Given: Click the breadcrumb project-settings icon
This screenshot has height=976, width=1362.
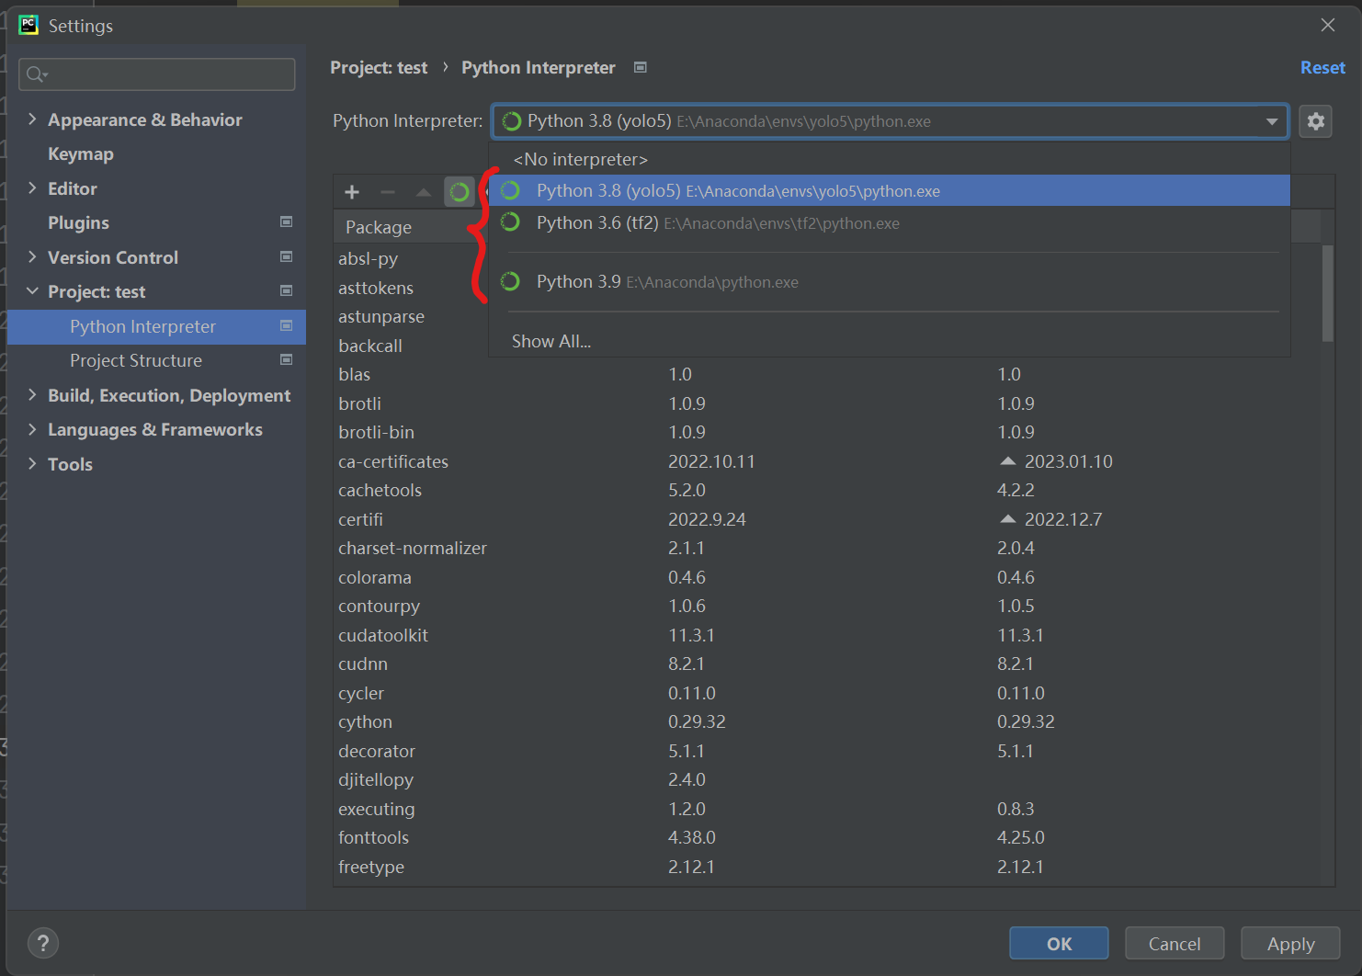Looking at the screenshot, I should [641, 67].
